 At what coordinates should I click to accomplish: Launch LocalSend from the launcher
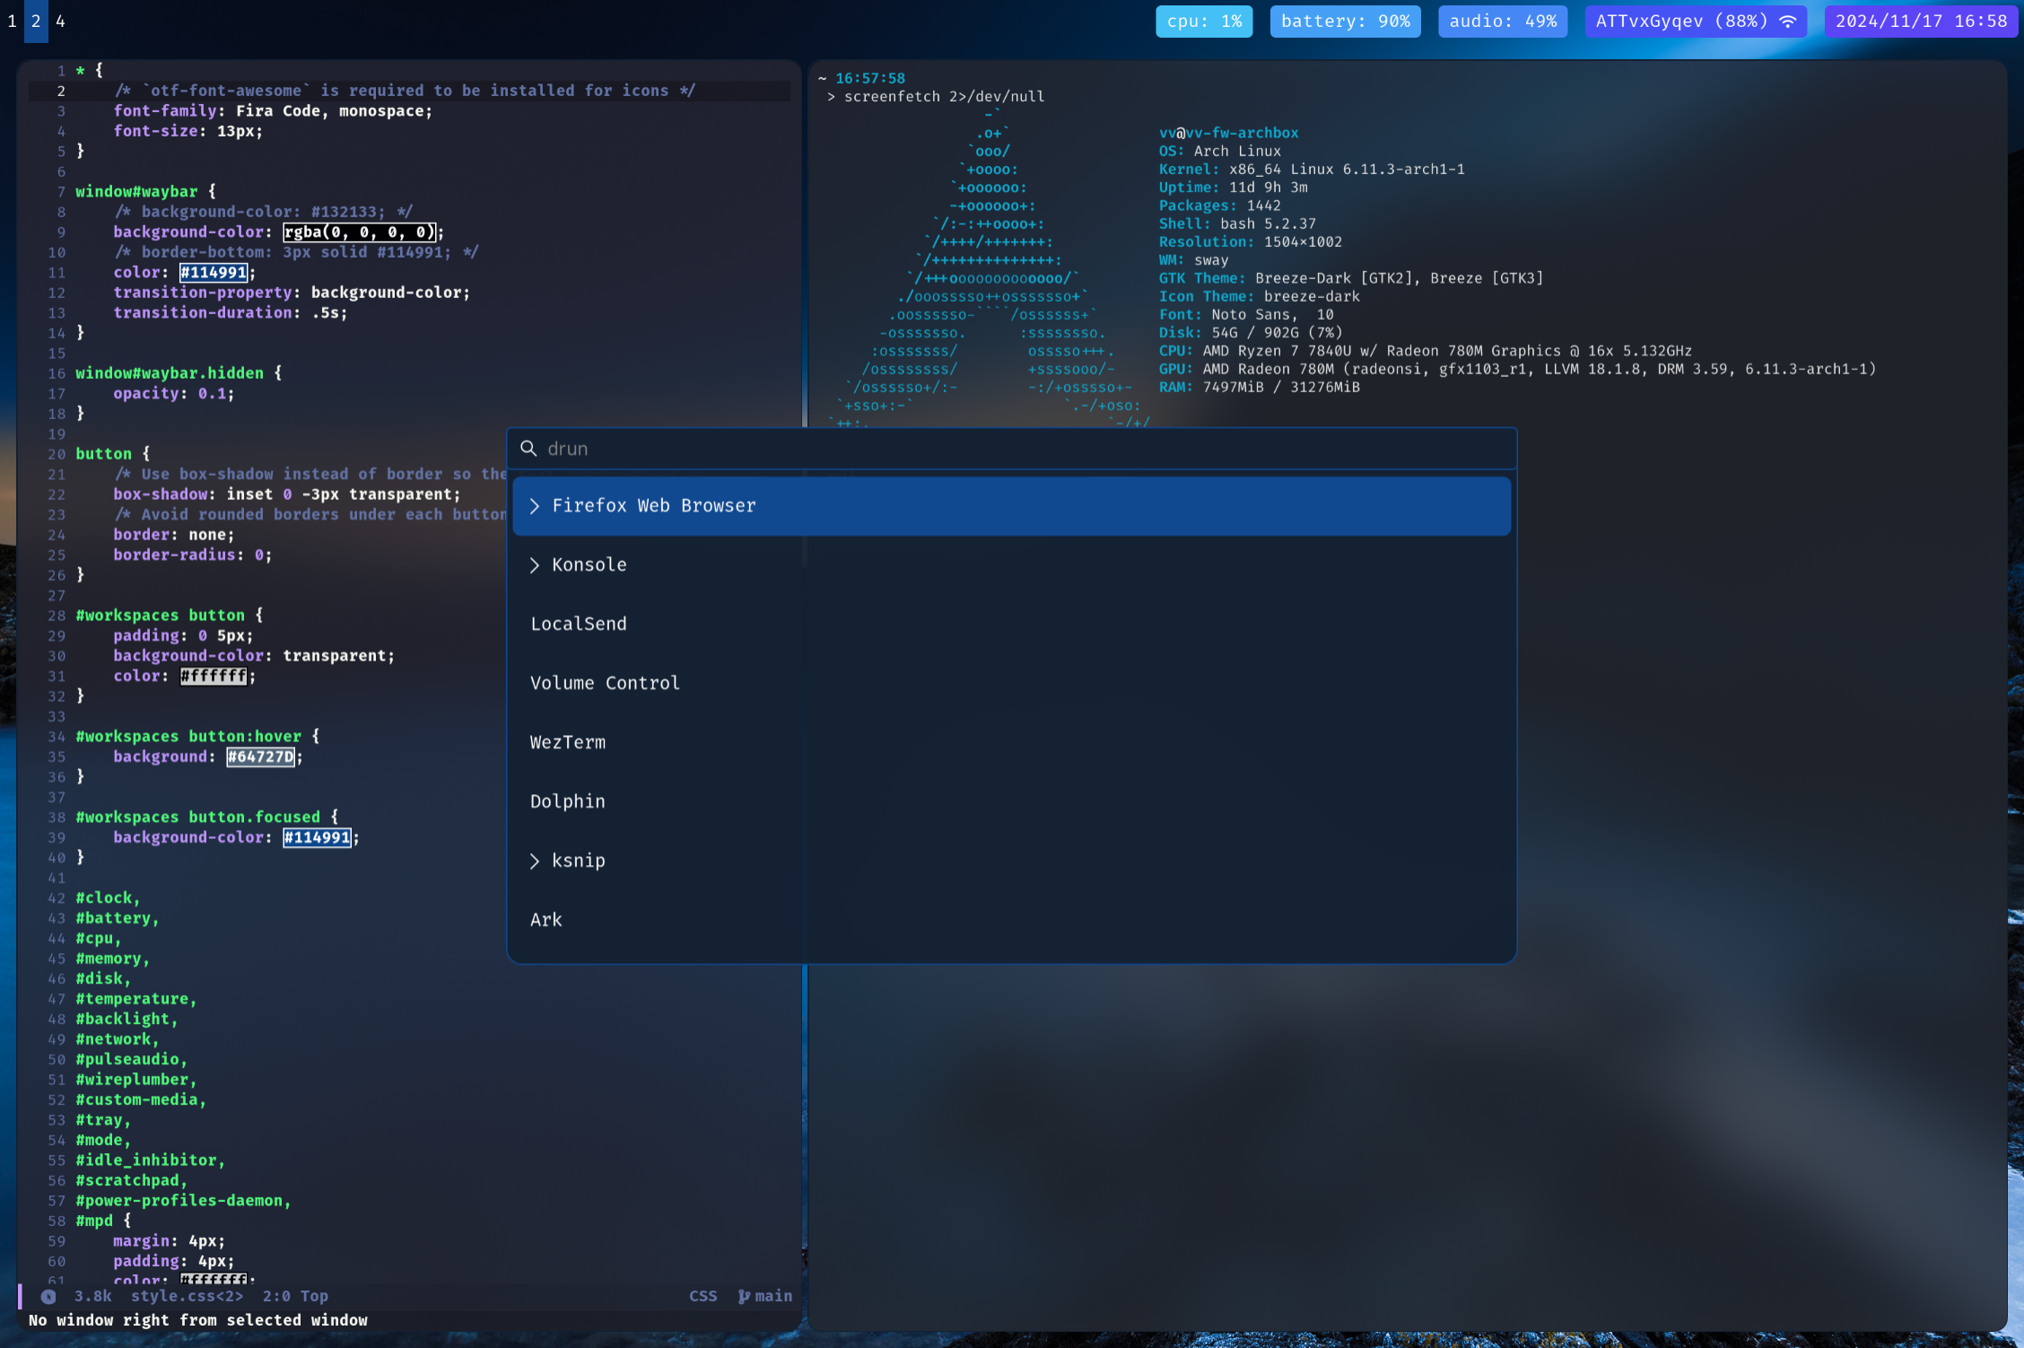pos(1012,624)
